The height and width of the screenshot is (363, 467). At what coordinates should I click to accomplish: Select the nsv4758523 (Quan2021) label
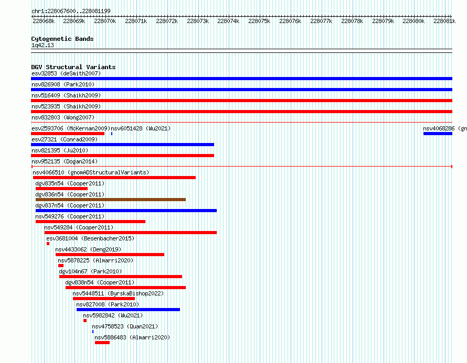click(x=125, y=326)
